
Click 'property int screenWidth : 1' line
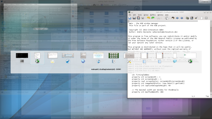click(146, 77)
